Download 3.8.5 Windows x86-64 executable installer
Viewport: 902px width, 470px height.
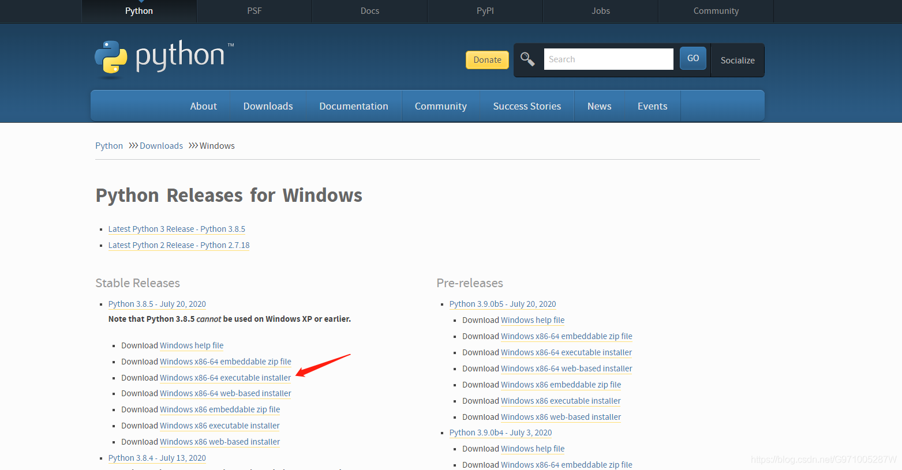tap(226, 378)
